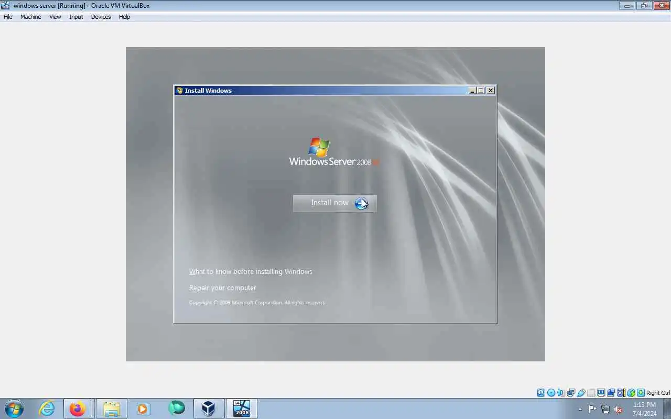Open Windows Explorer from taskbar

(x=111, y=409)
